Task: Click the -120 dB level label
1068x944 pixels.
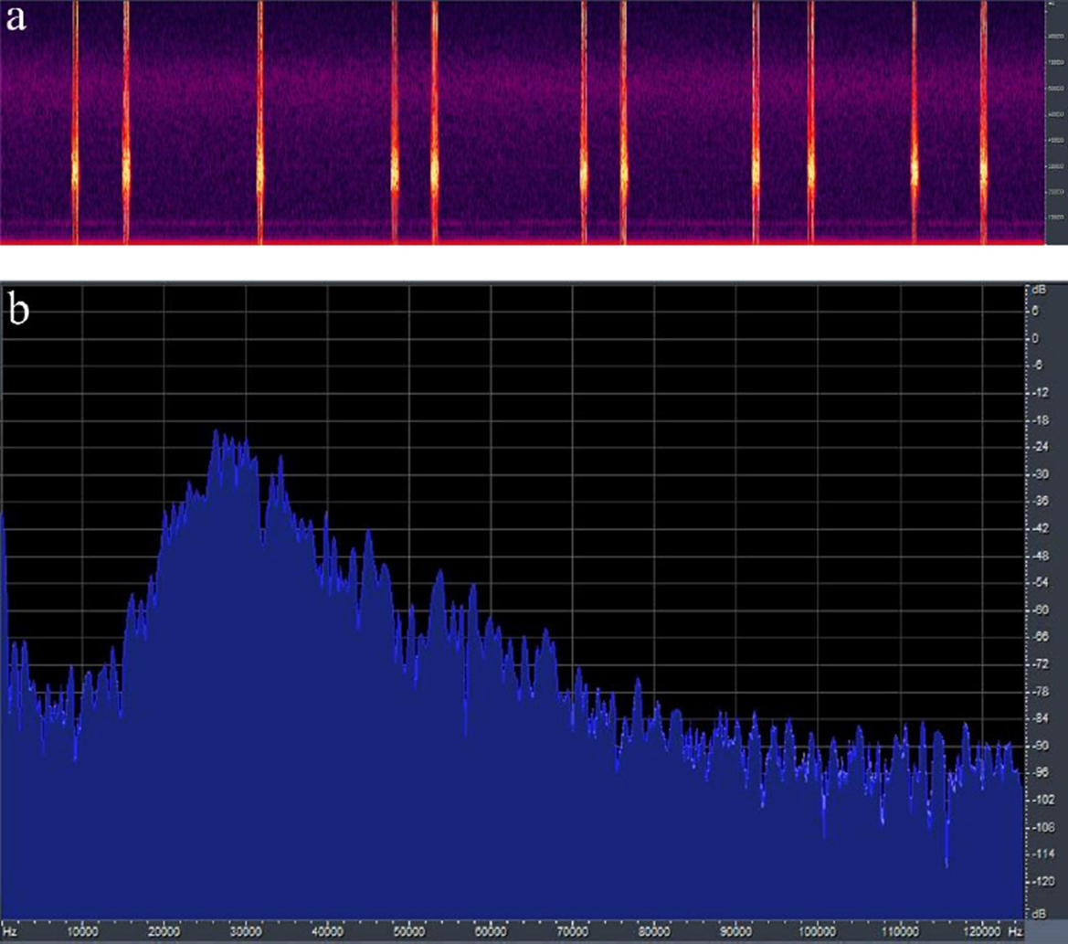Action: (1038, 882)
